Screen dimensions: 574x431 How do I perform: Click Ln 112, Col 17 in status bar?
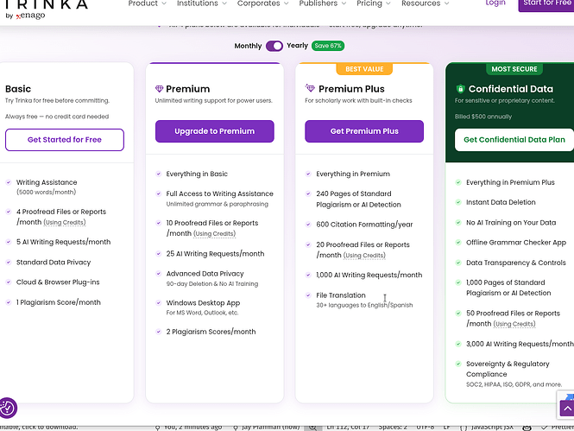[348, 427]
